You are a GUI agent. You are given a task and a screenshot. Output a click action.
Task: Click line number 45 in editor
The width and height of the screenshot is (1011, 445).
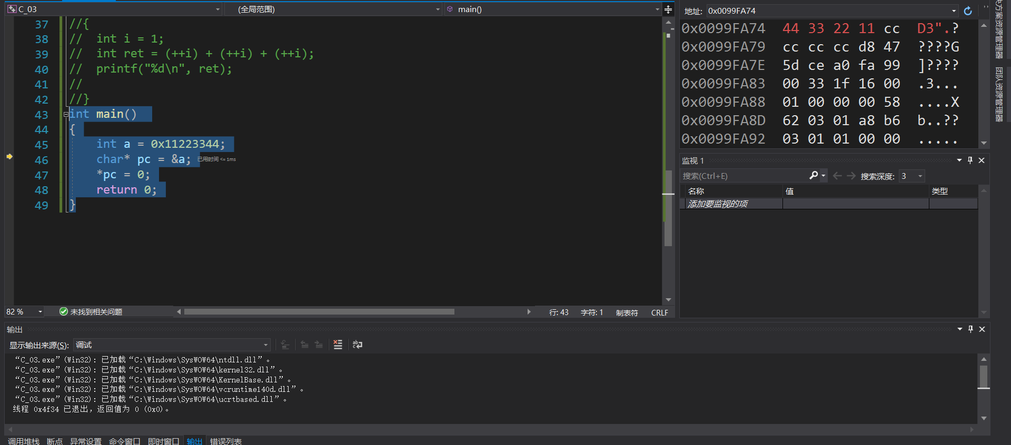click(x=42, y=145)
